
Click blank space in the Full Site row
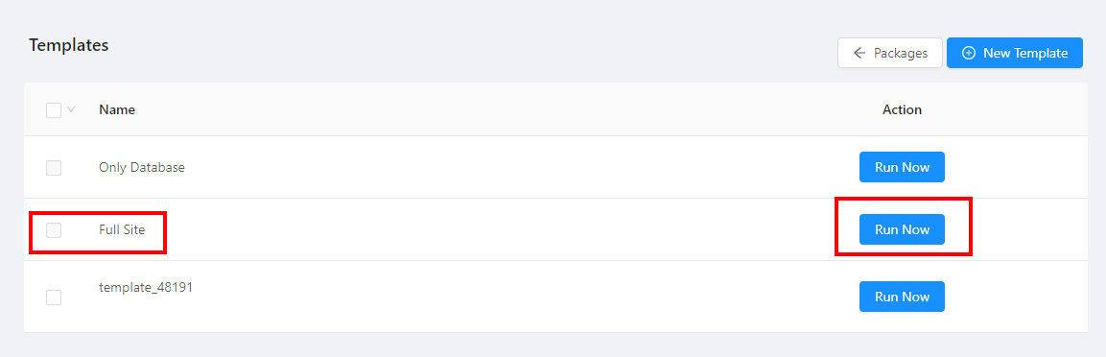494,229
